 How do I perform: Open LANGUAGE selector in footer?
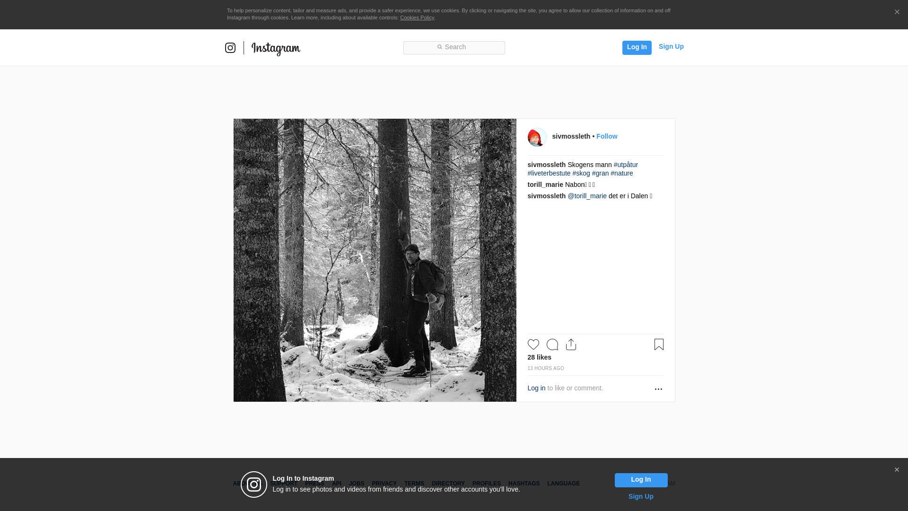(563, 484)
